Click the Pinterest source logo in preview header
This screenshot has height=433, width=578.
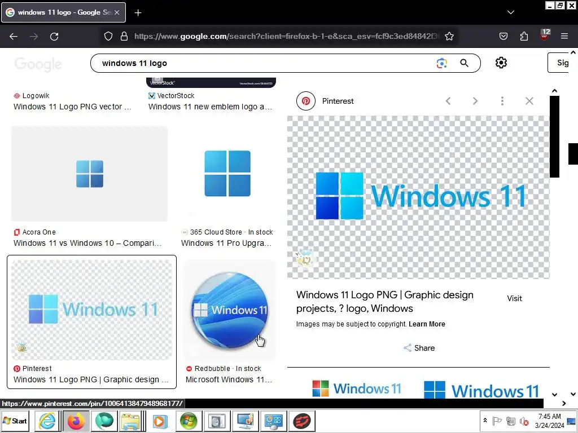pos(306,101)
